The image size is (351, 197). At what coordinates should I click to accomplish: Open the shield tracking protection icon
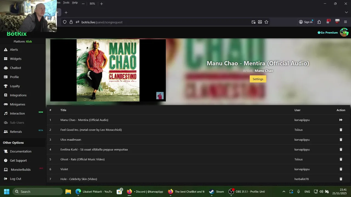pos(65,22)
